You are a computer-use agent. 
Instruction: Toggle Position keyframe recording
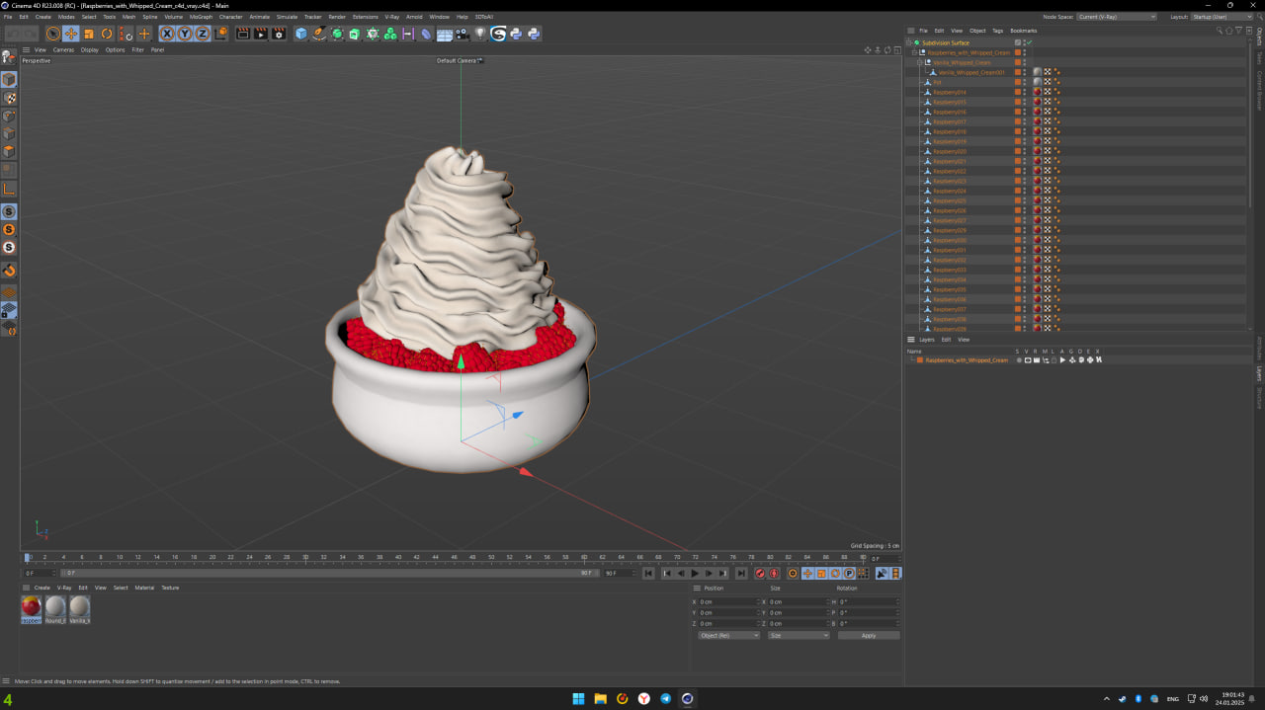point(807,574)
